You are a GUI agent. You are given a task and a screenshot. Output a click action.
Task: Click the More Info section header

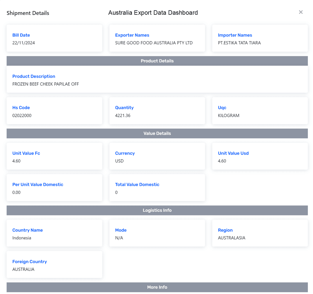pos(157,287)
